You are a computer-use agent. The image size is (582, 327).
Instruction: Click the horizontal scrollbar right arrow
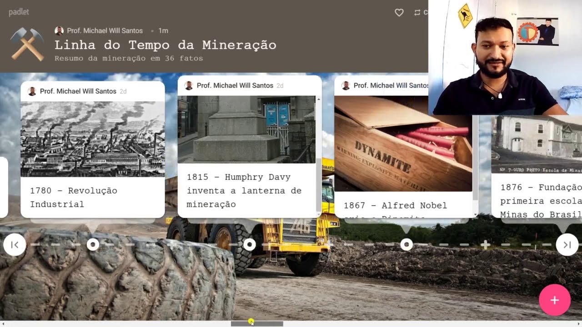click(579, 324)
